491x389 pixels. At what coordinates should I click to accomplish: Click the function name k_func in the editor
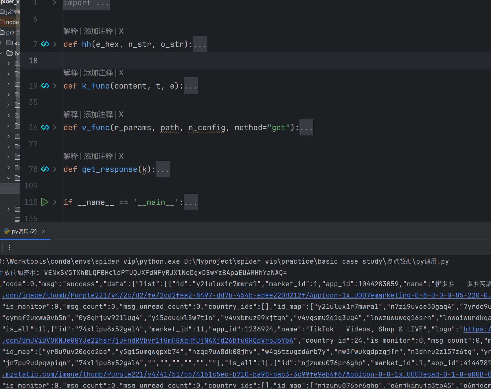pyautogui.click(x=96, y=86)
